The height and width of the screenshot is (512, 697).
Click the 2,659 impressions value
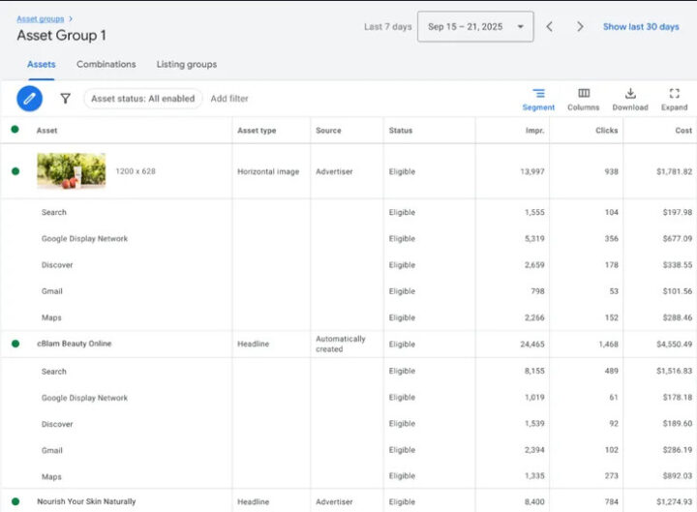pyautogui.click(x=534, y=265)
